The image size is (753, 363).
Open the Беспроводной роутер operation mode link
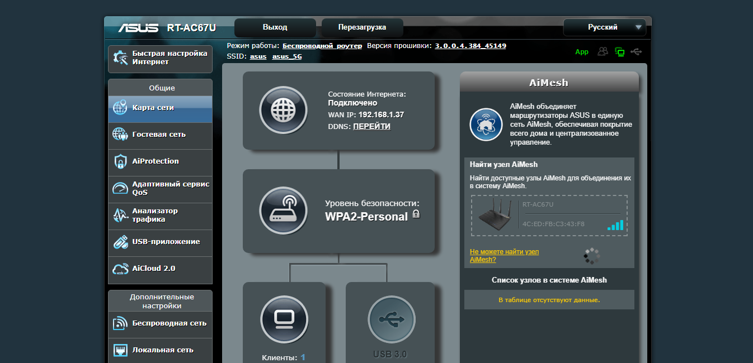[x=322, y=46]
